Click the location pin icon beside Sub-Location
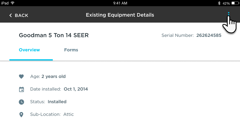Screen dimensions: 240x122 [21, 115]
